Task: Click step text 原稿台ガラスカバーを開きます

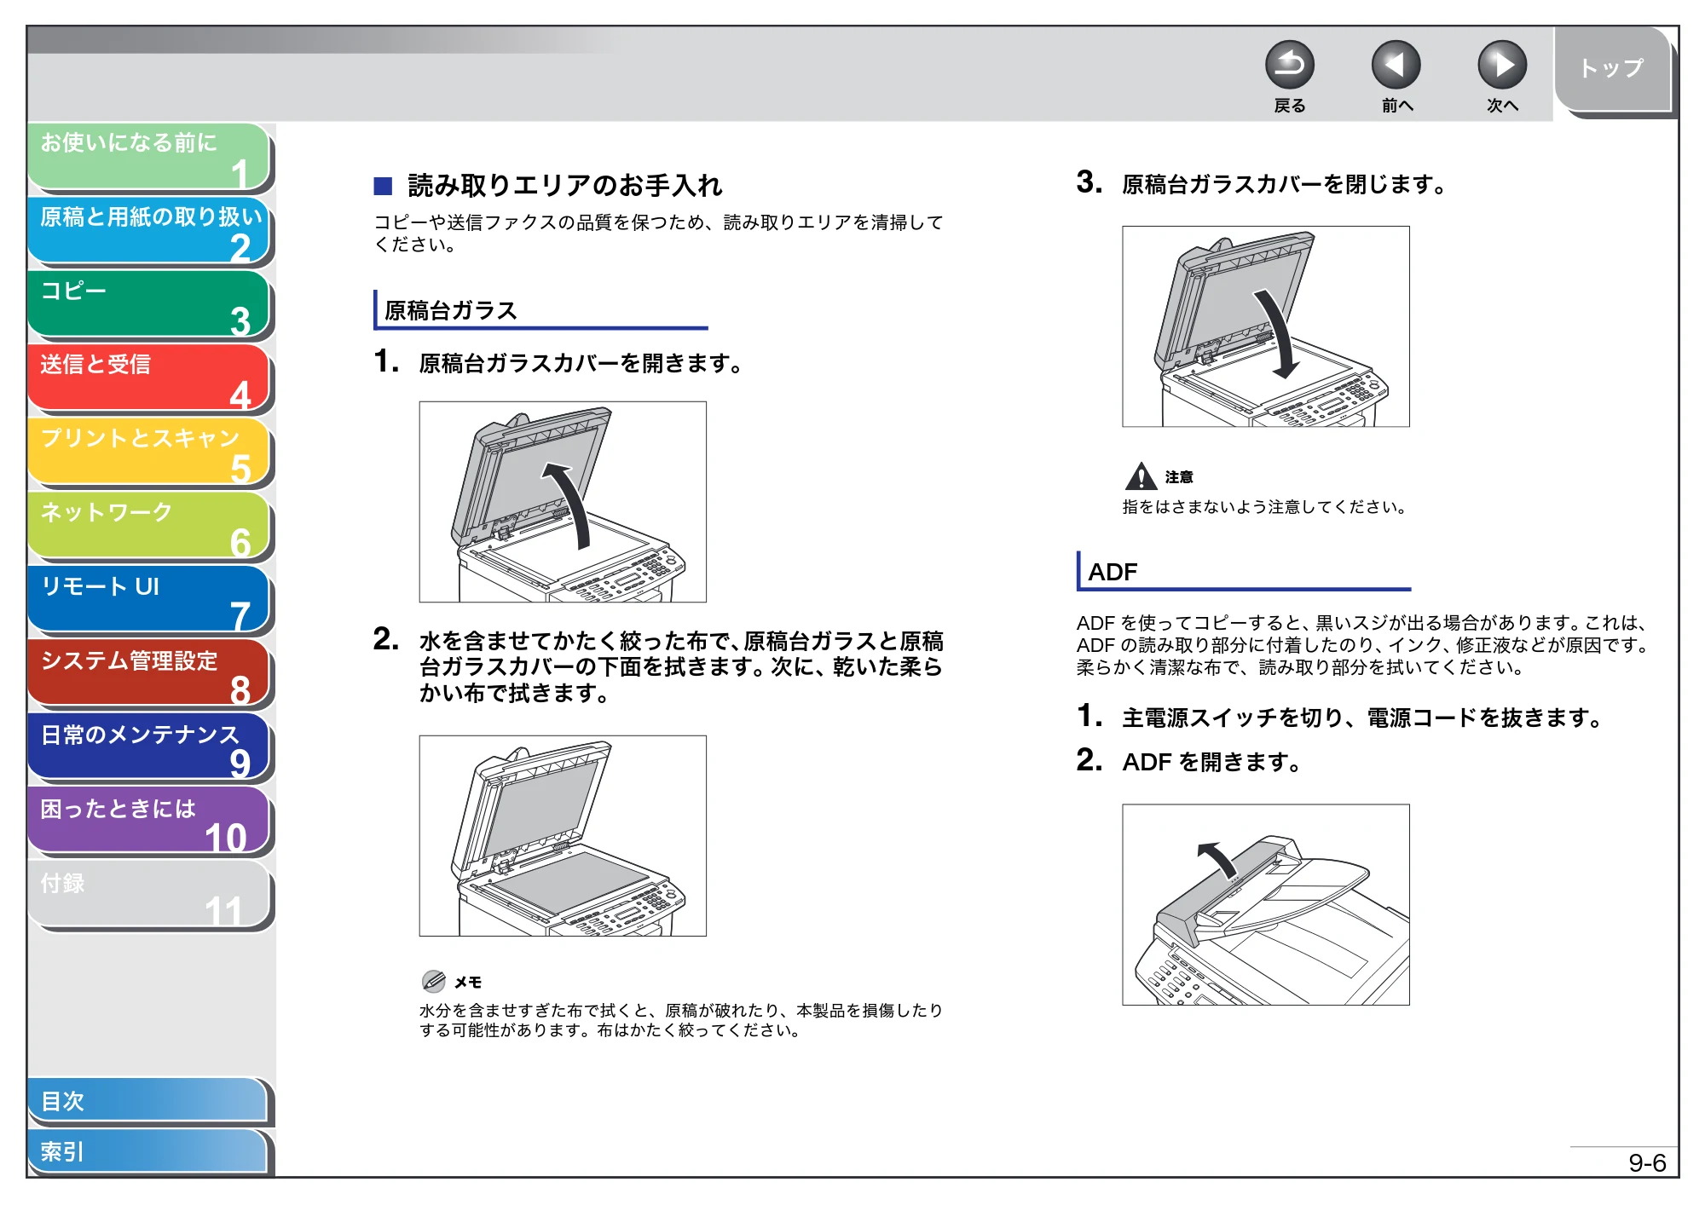Action: point(580,364)
